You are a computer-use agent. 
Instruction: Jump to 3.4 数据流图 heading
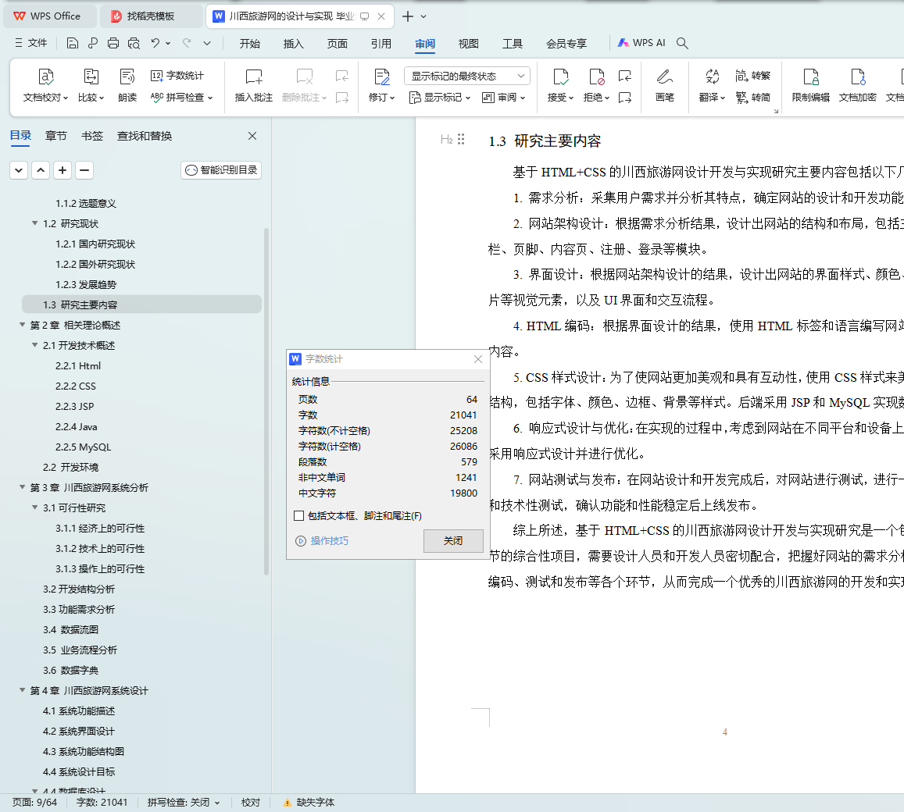tap(70, 629)
